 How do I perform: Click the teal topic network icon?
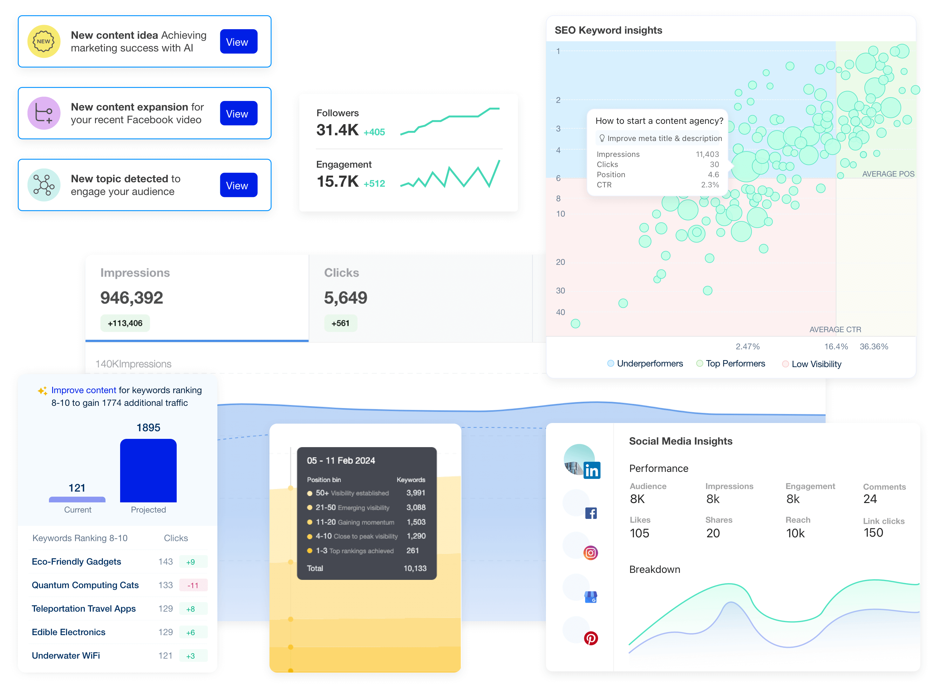coord(44,185)
